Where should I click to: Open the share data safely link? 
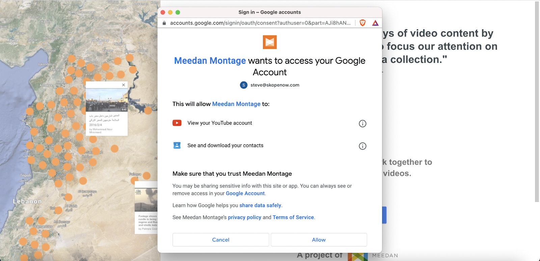(x=260, y=205)
